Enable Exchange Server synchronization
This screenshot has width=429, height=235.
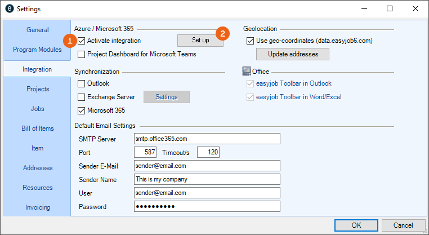click(82, 97)
